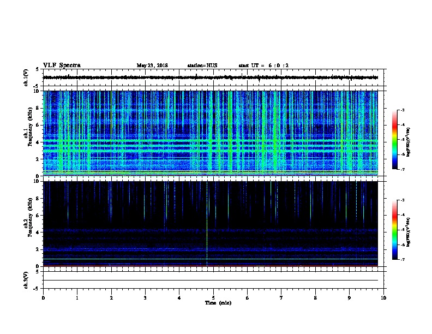Click the flat ch.3 voltage line
This screenshot has width=432, height=334.
211,281
